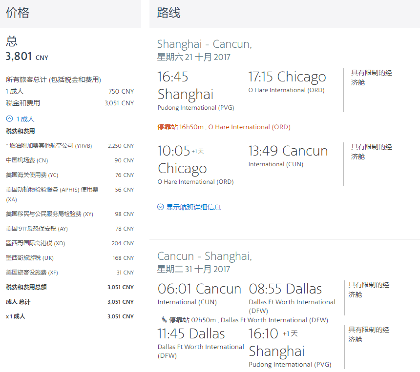
Task: Select 墨西哥国际离港税 (XD) row
Action: [x=70, y=243]
